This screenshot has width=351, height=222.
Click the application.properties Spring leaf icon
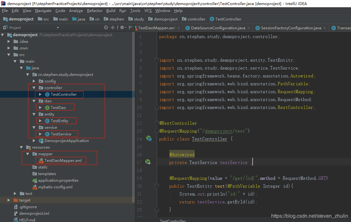tap(34, 180)
